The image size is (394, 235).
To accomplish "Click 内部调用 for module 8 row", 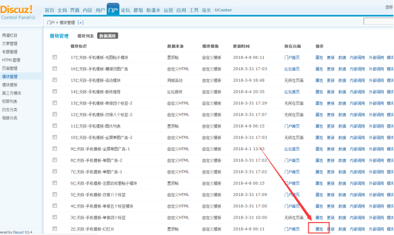I will tap(357, 160).
